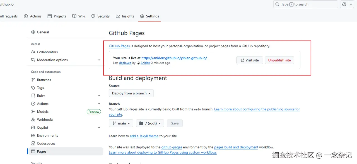Click the Security shield icon
The image size is (357, 164).
tap(93, 16)
